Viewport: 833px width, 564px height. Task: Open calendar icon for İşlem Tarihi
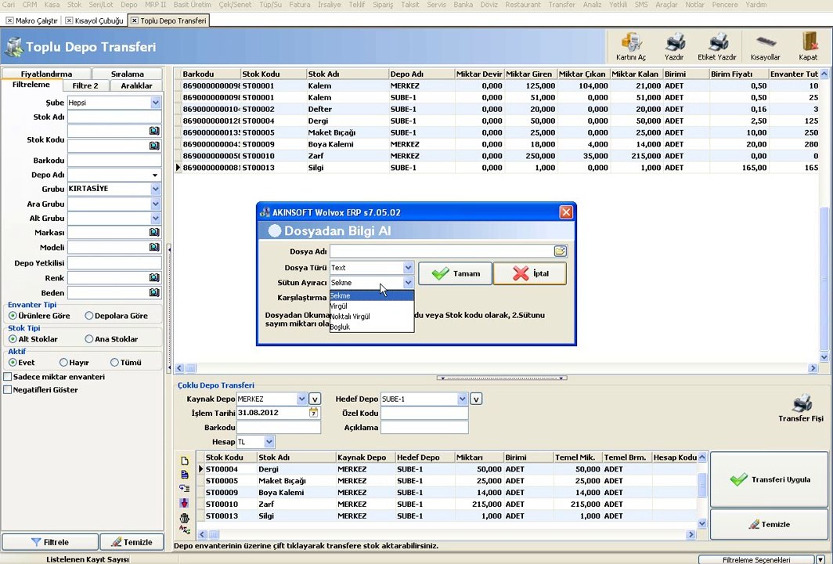coord(313,413)
